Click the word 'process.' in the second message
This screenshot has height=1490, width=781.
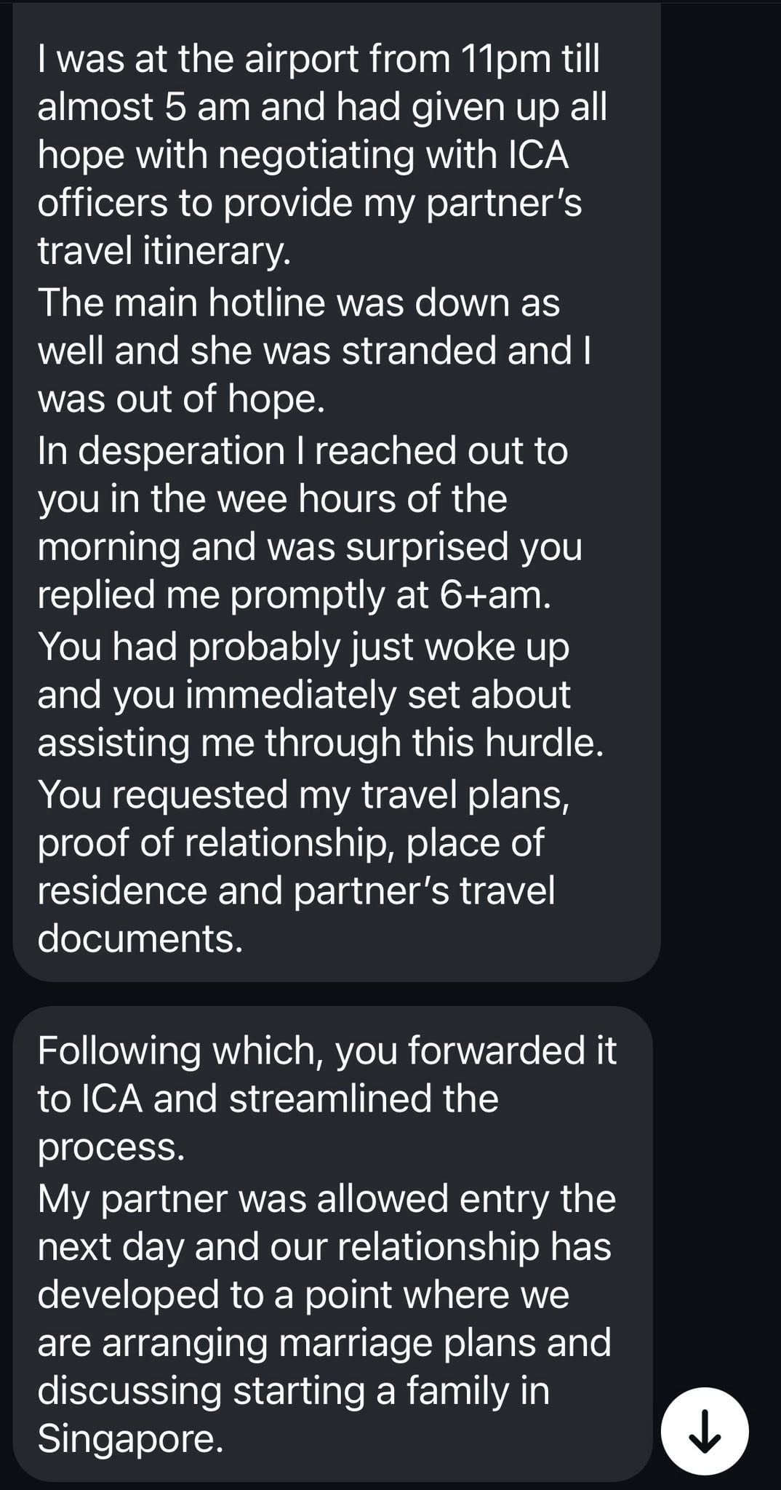pyautogui.click(x=111, y=1147)
